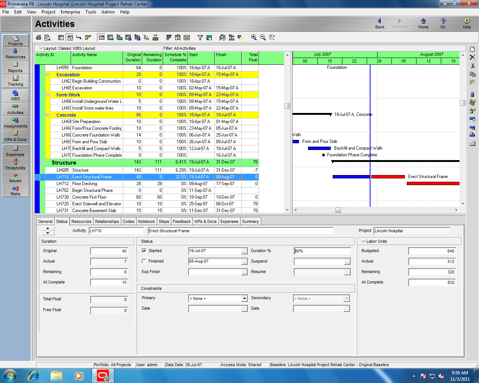This screenshot has height=383, width=479.
Task: Click the Remaining duration input field
Action: click(109, 272)
